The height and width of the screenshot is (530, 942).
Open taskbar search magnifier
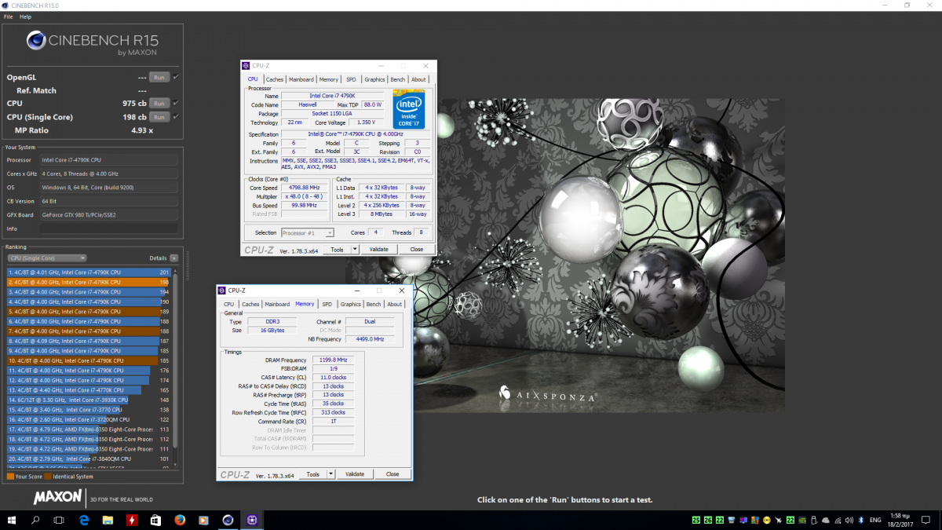tap(35, 520)
